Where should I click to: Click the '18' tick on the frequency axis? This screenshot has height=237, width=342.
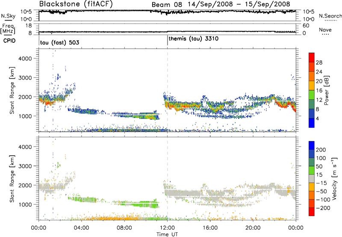point(29,26)
